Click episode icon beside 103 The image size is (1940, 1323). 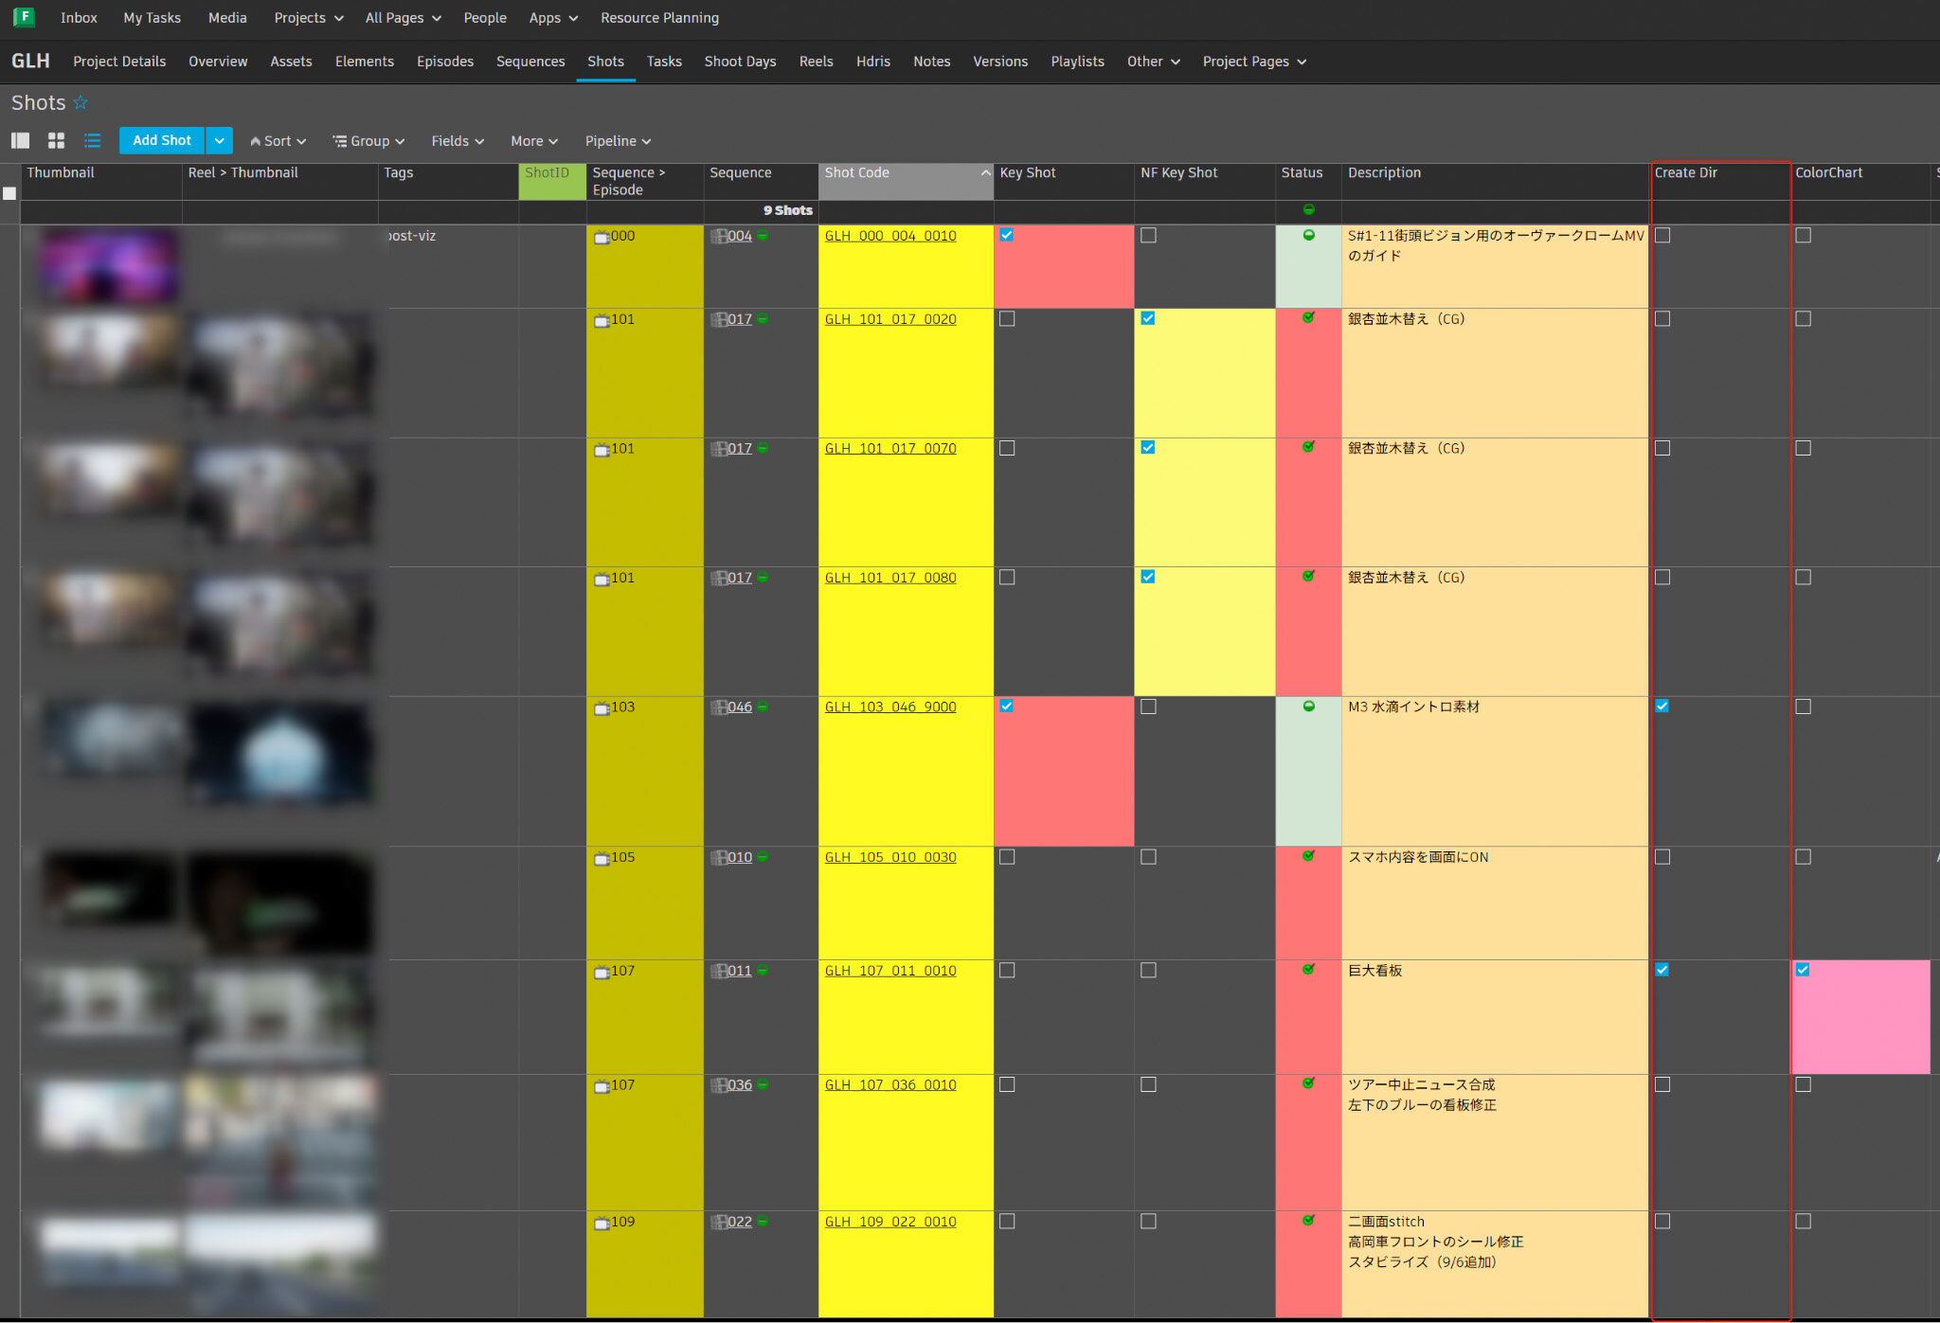click(601, 707)
